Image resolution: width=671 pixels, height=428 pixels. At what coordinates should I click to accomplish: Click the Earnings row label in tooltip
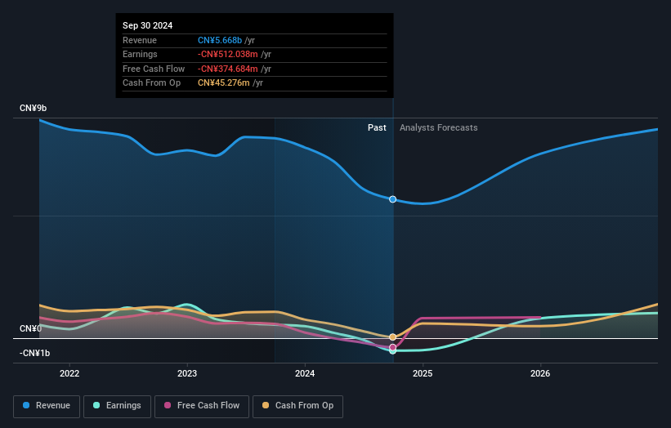[x=140, y=54]
